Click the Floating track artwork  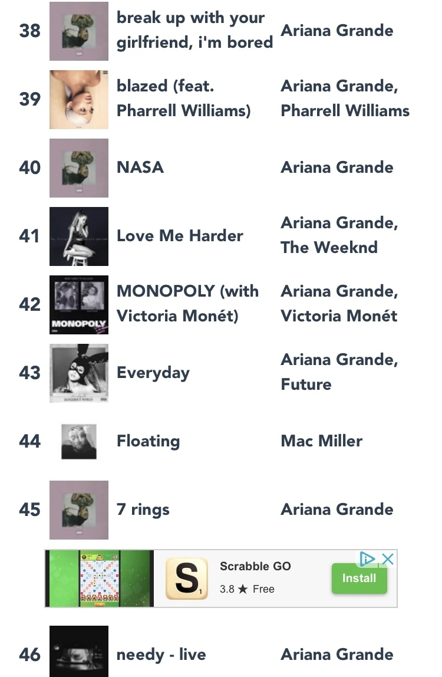coord(79,441)
